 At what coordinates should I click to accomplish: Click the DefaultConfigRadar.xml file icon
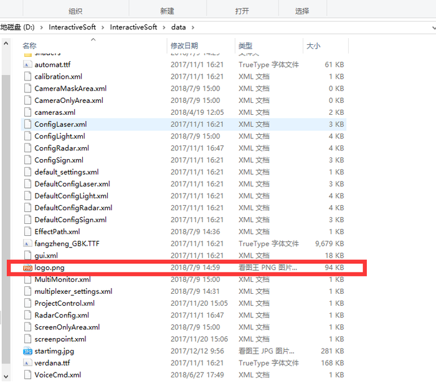pyautogui.click(x=27, y=208)
